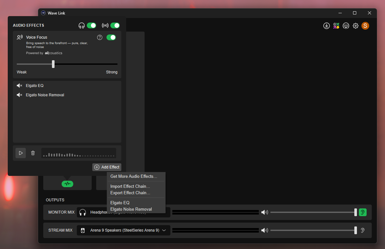Delete the recorded sample with trash icon
Screen dimensions: 385x249
click(x=33, y=153)
